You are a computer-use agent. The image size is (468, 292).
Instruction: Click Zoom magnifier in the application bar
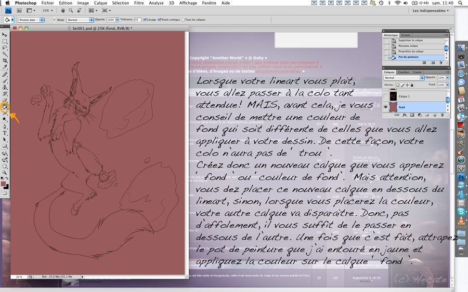pyautogui.click(x=71, y=10)
